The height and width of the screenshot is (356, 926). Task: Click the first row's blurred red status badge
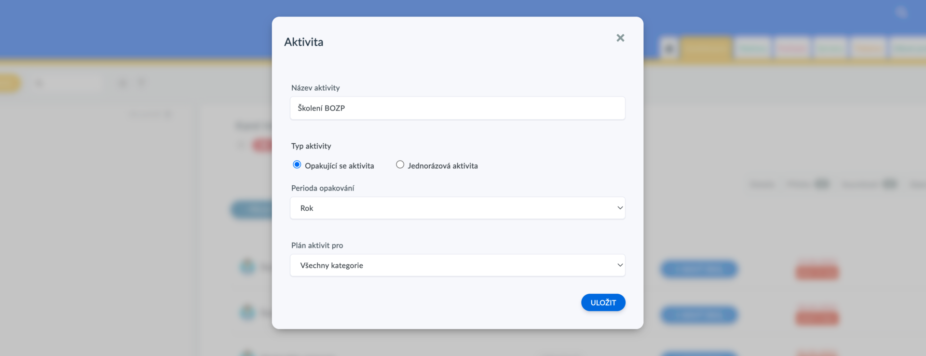[817, 272]
